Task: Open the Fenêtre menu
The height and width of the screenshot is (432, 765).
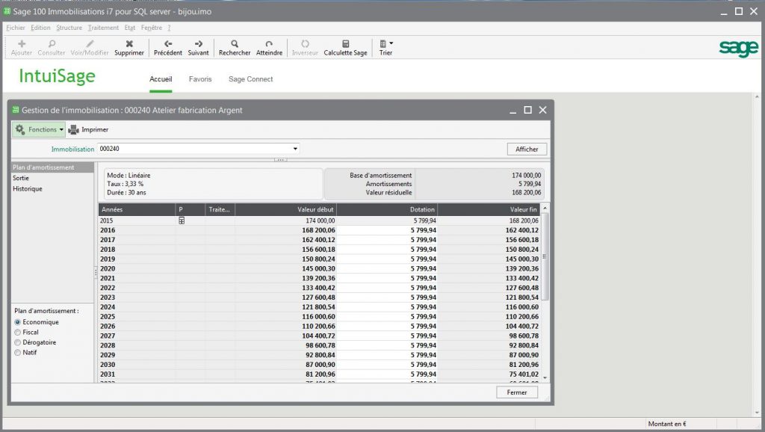Action: (x=151, y=28)
